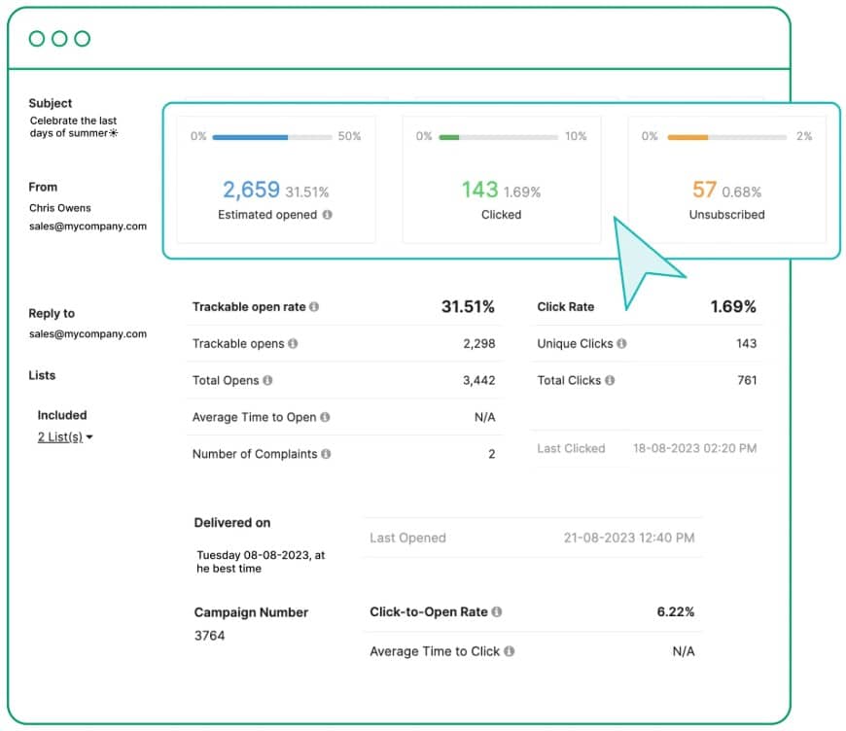Select the 143 Clicked card number
The image size is (846, 731).
click(479, 190)
